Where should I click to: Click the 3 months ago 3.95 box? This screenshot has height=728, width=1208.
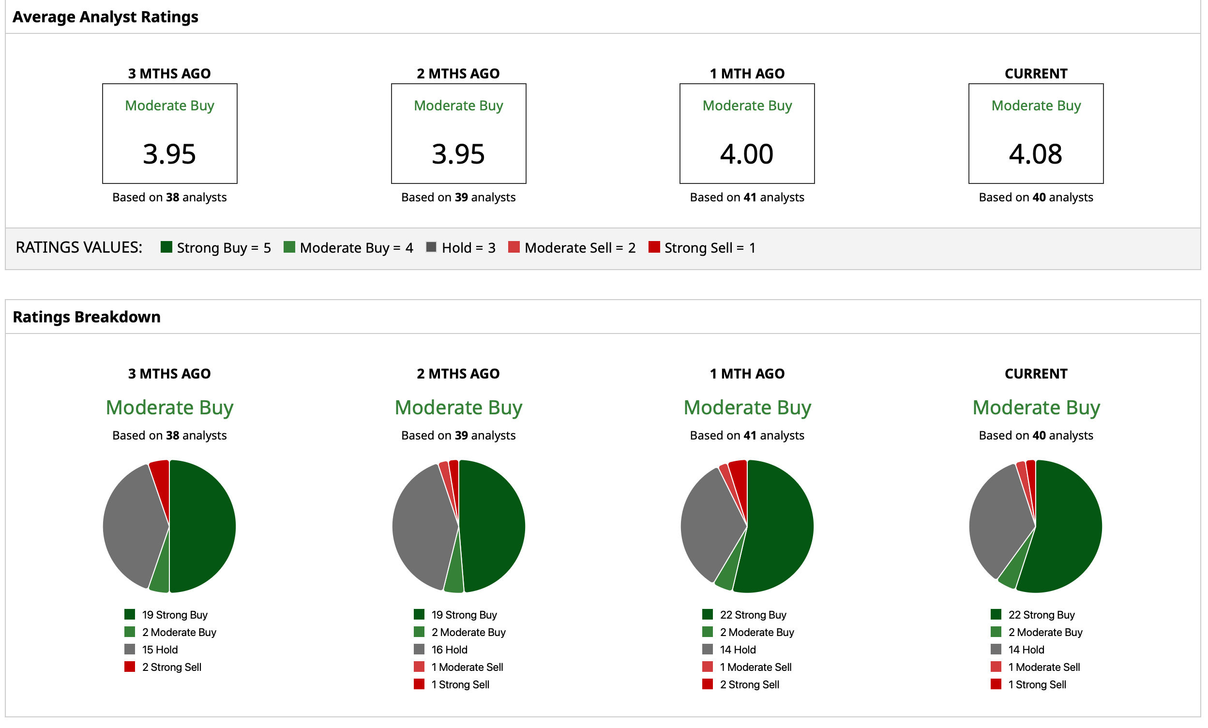coord(169,133)
